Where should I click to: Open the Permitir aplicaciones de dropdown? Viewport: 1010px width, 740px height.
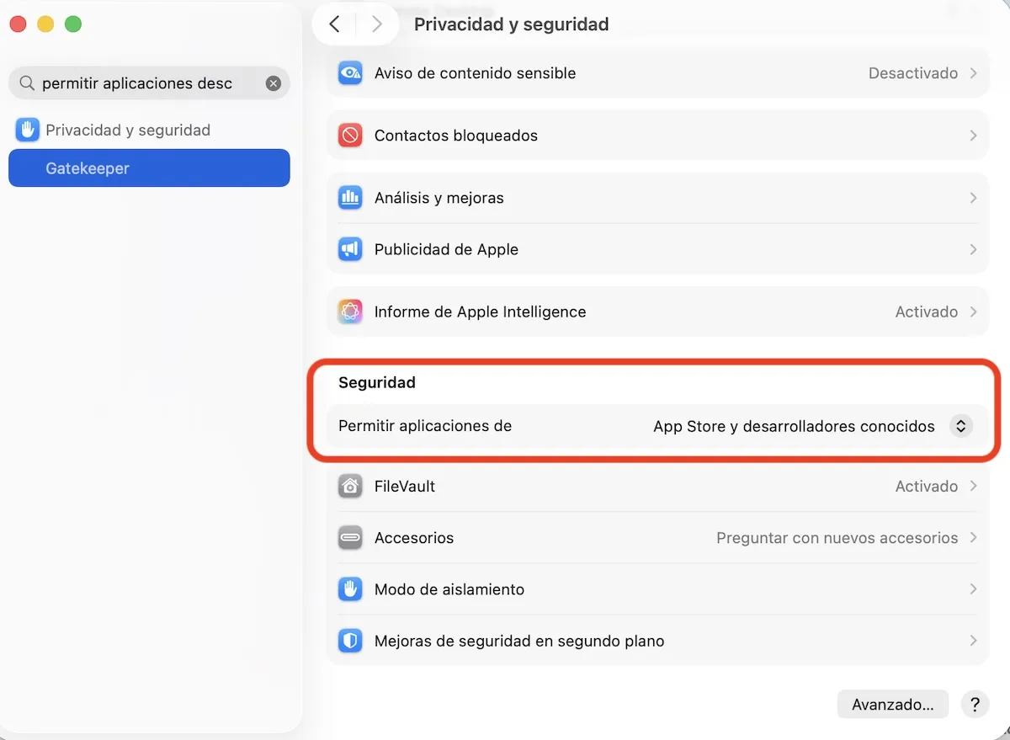(x=961, y=426)
